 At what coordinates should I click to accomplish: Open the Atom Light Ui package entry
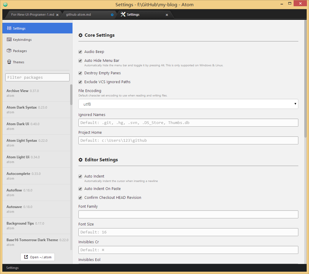[x=36, y=159]
